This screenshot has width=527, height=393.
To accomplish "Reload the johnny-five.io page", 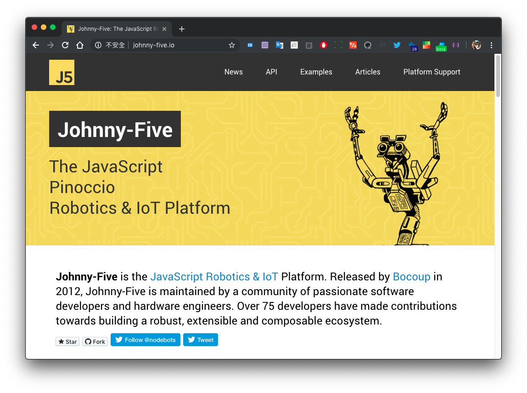I will pos(65,45).
